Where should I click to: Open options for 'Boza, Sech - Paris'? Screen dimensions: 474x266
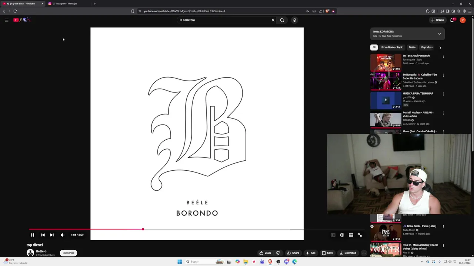443,226
